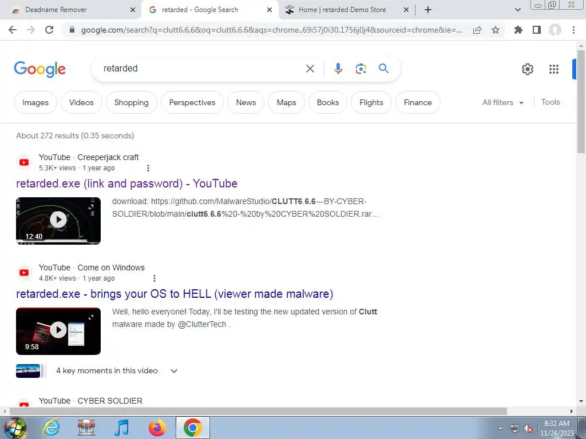Open the stacked-boxes app in taskbar
This screenshot has height=439, width=586.
86,428
